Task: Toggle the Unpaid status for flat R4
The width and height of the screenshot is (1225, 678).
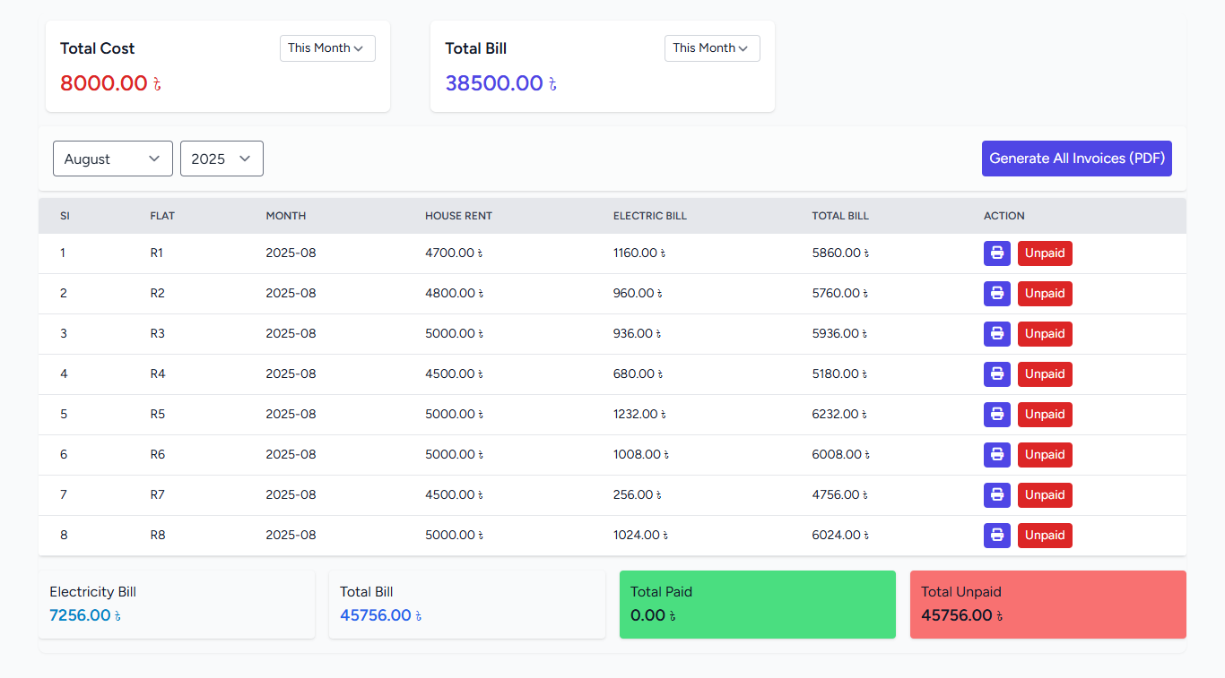Action: 1045,374
